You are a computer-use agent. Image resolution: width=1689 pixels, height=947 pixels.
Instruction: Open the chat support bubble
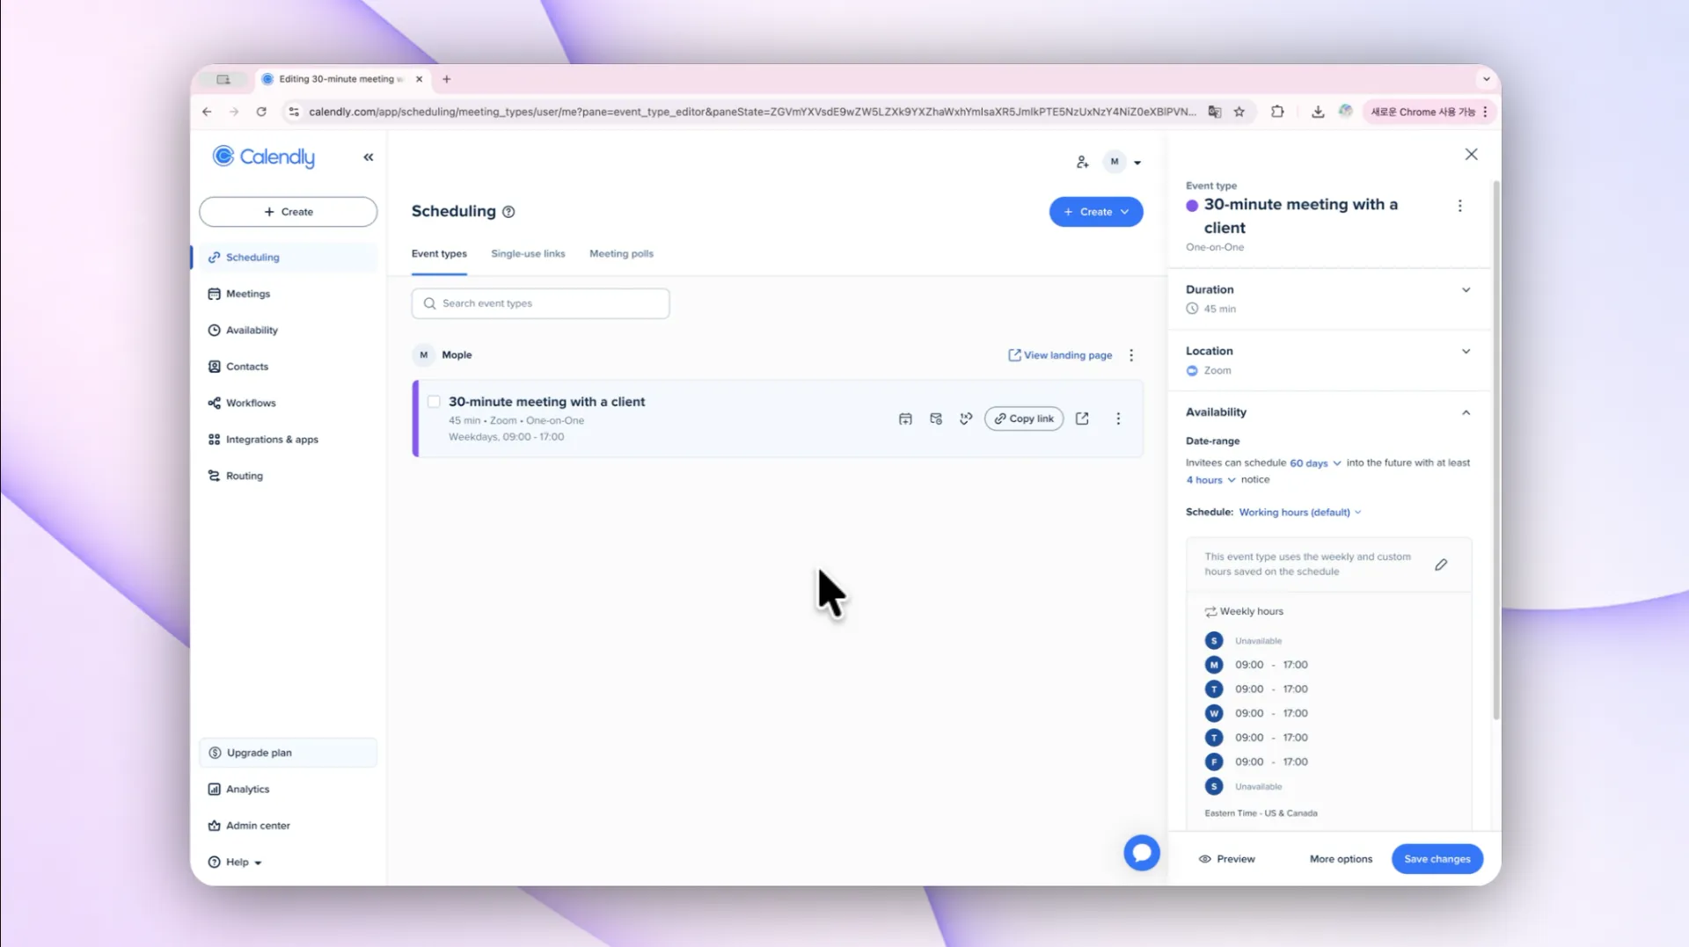pyautogui.click(x=1142, y=853)
